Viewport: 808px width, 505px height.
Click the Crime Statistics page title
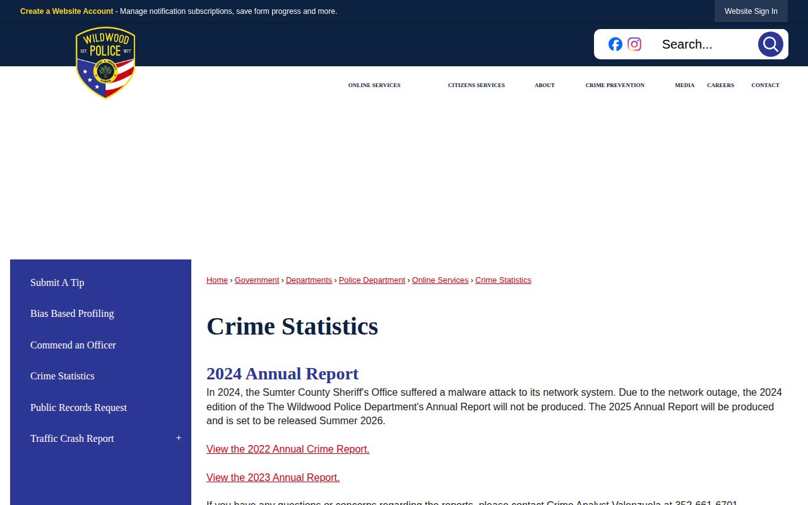[x=292, y=326]
